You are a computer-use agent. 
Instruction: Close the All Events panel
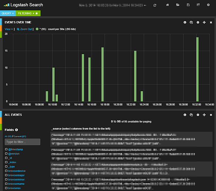211,115
